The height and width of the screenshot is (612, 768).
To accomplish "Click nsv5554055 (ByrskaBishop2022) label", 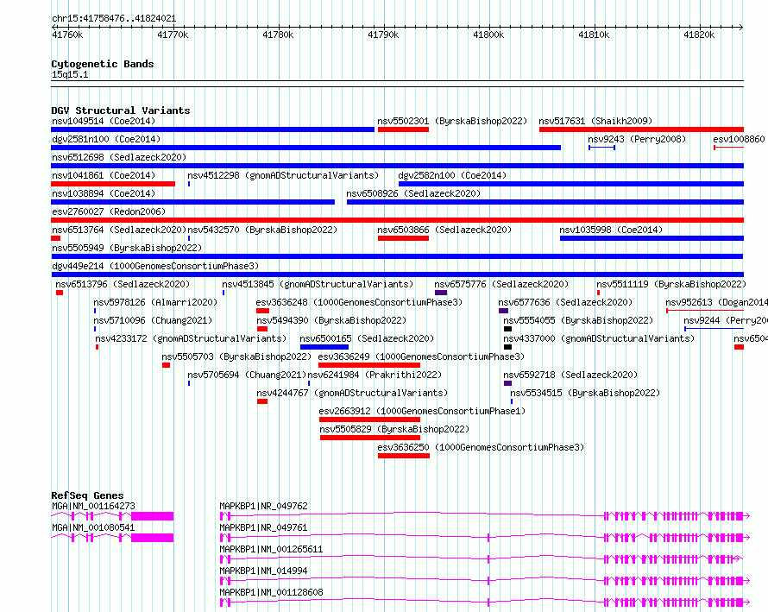I will (x=578, y=320).
